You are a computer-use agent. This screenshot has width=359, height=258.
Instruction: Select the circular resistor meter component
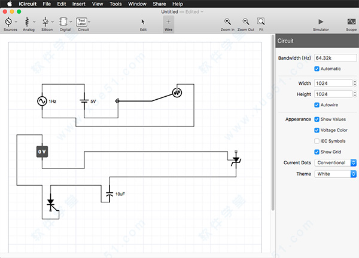177,93
